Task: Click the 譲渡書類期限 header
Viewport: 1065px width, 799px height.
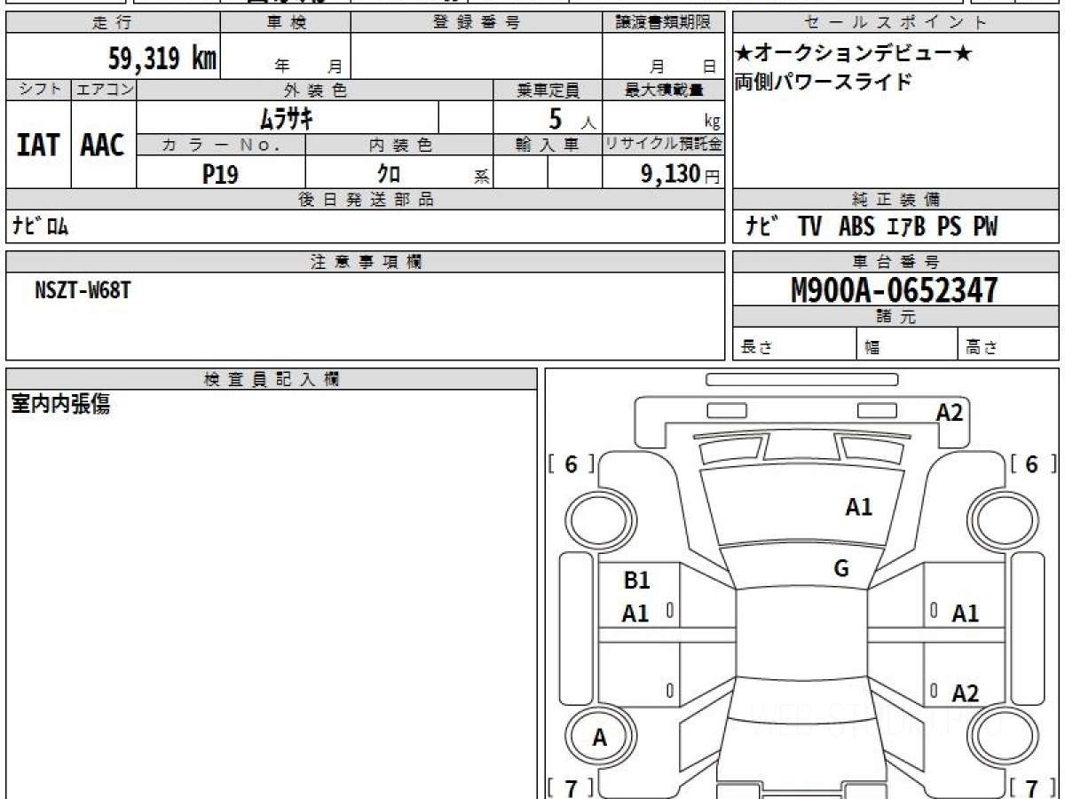Action: [x=663, y=23]
